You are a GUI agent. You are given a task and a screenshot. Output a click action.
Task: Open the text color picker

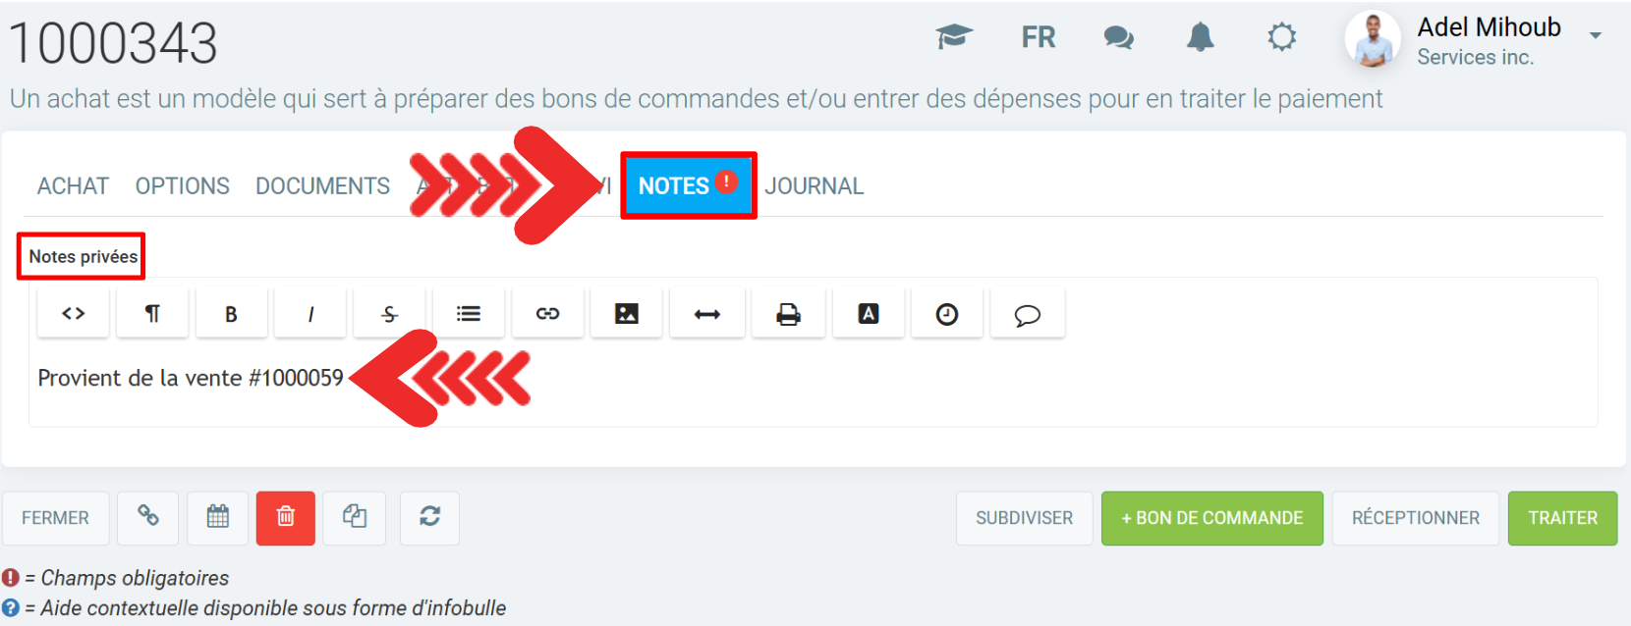[869, 314]
